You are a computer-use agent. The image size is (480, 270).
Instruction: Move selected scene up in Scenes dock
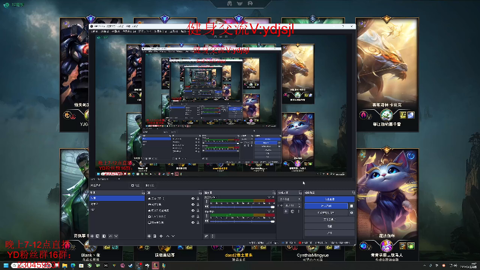click(x=110, y=236)
